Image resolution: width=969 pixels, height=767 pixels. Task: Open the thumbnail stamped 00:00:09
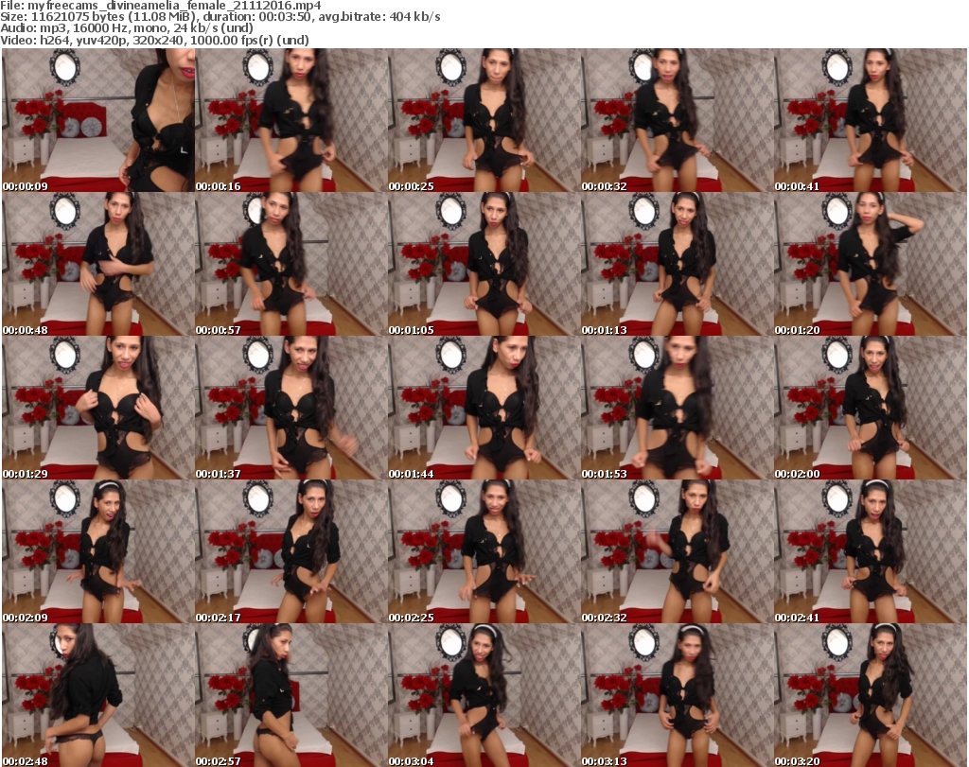98,120
